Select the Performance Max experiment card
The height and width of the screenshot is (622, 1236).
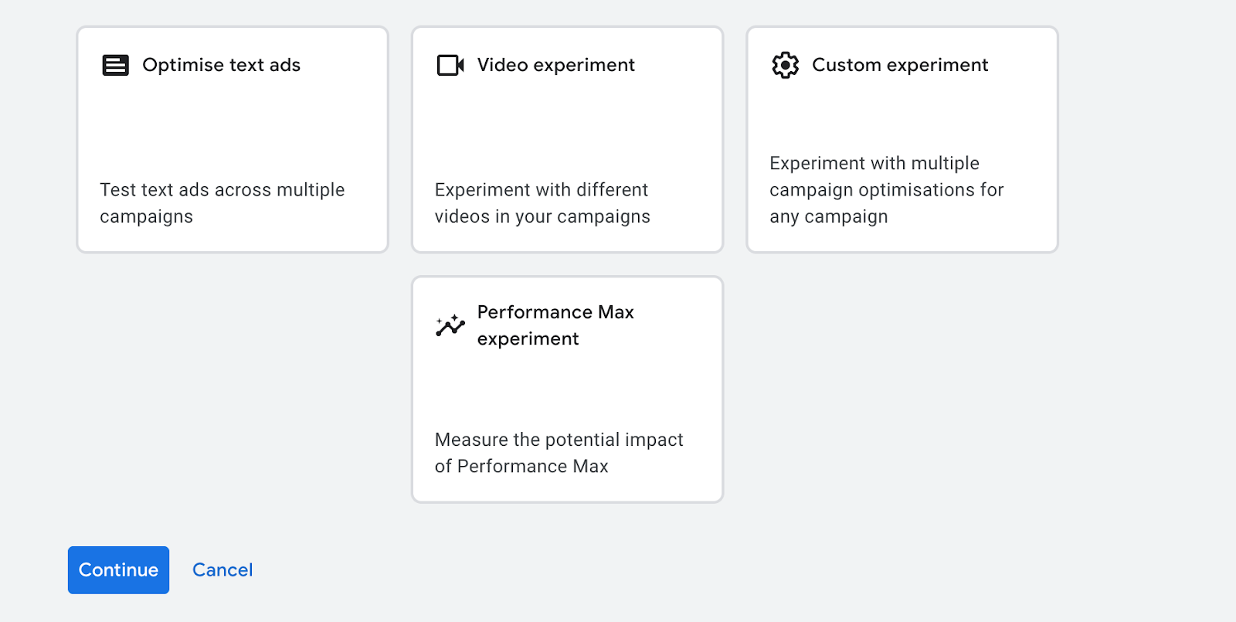click(x=567, y=389)
